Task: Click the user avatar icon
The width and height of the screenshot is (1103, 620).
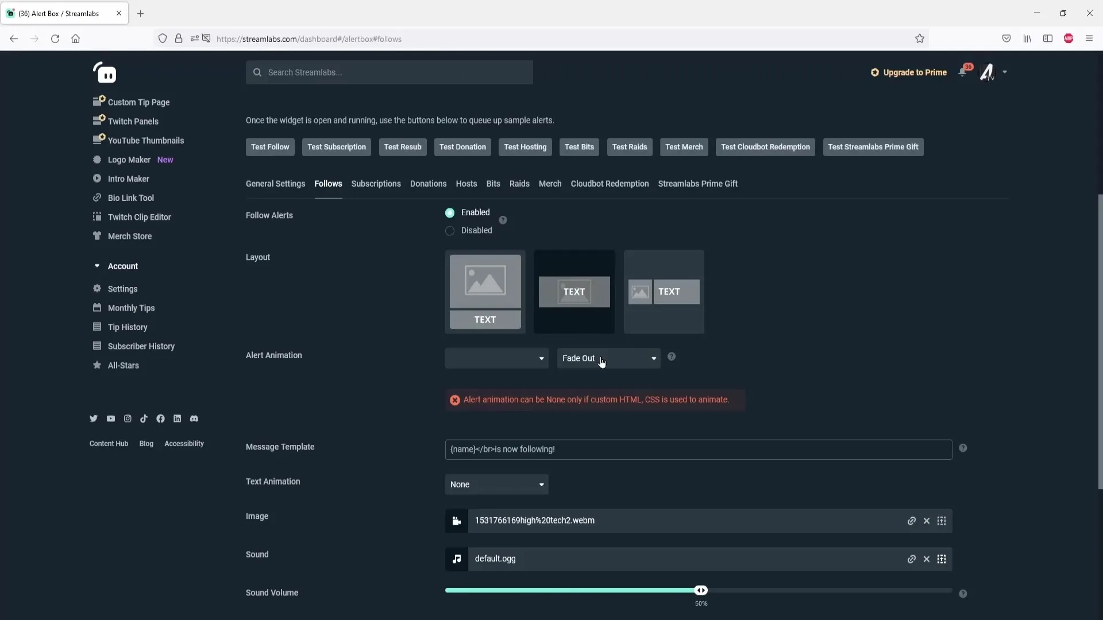Action: click(987, 72)
